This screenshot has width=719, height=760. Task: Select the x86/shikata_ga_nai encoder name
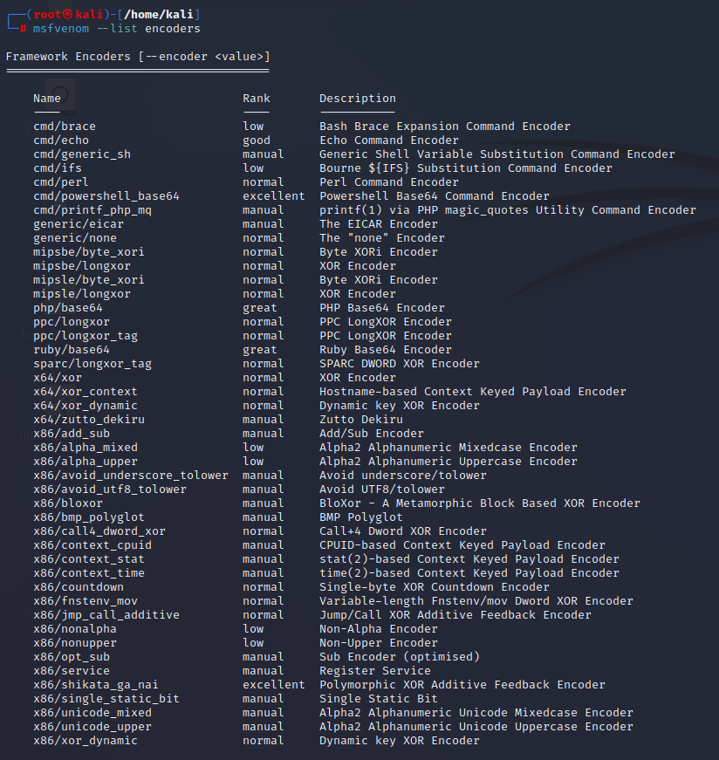95,685
